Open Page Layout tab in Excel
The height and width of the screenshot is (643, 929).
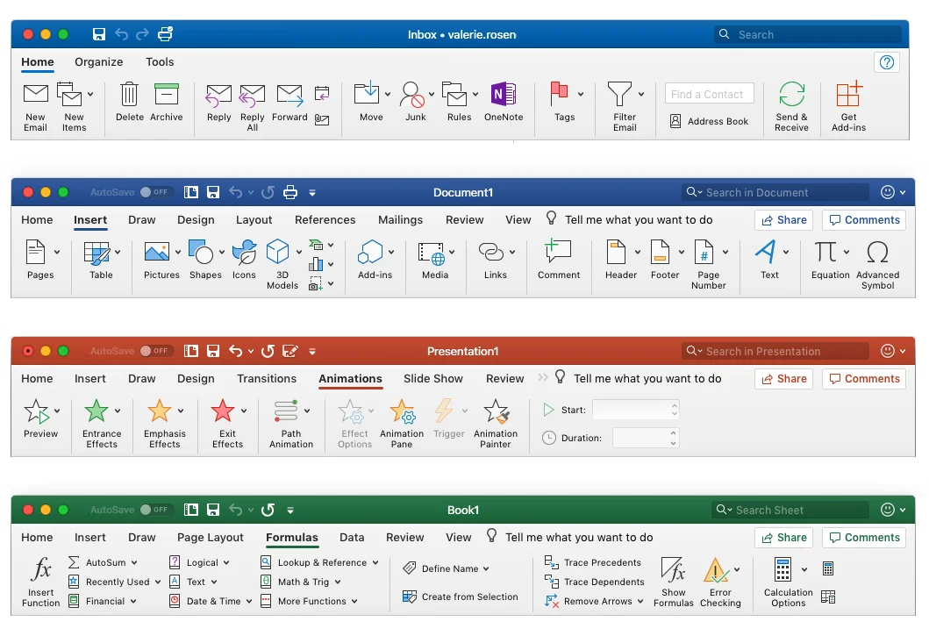(x=211, y=538)
